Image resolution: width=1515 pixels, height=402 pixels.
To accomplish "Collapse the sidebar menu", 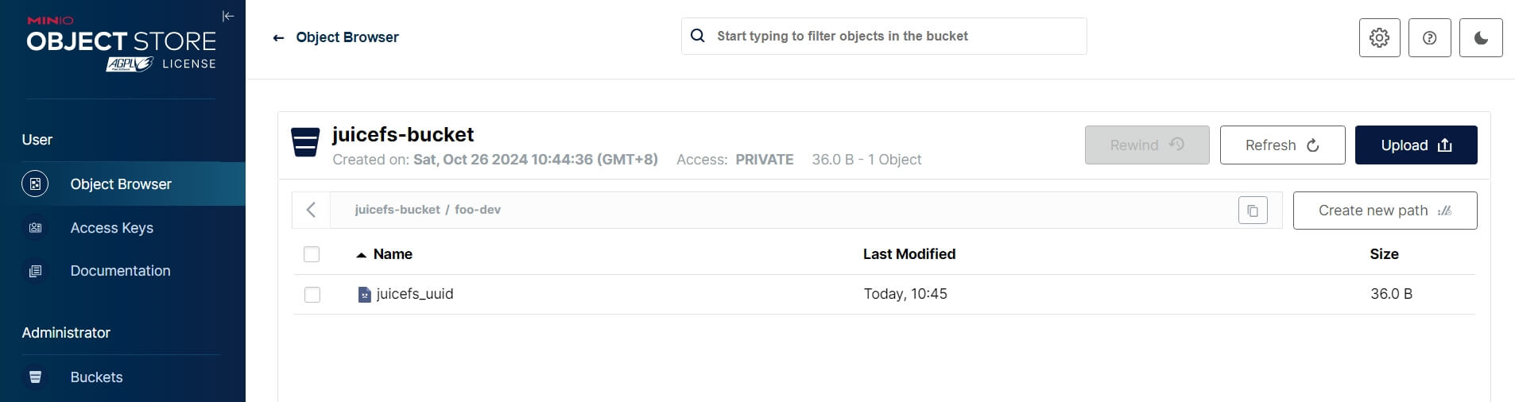I will pos(228,16).
